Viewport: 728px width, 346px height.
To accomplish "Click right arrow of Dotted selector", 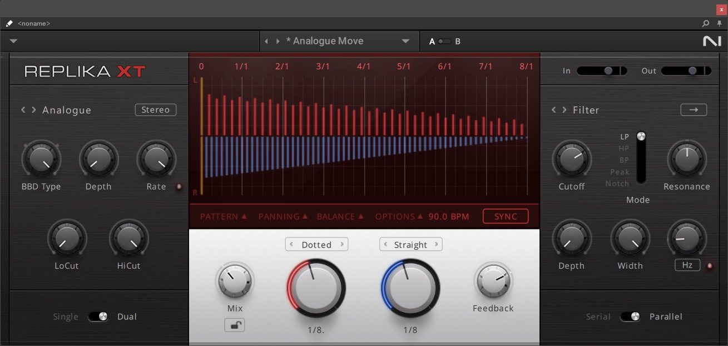I will point(343,244).
